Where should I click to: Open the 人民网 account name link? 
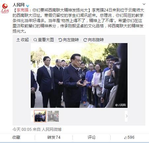[19, 5]
